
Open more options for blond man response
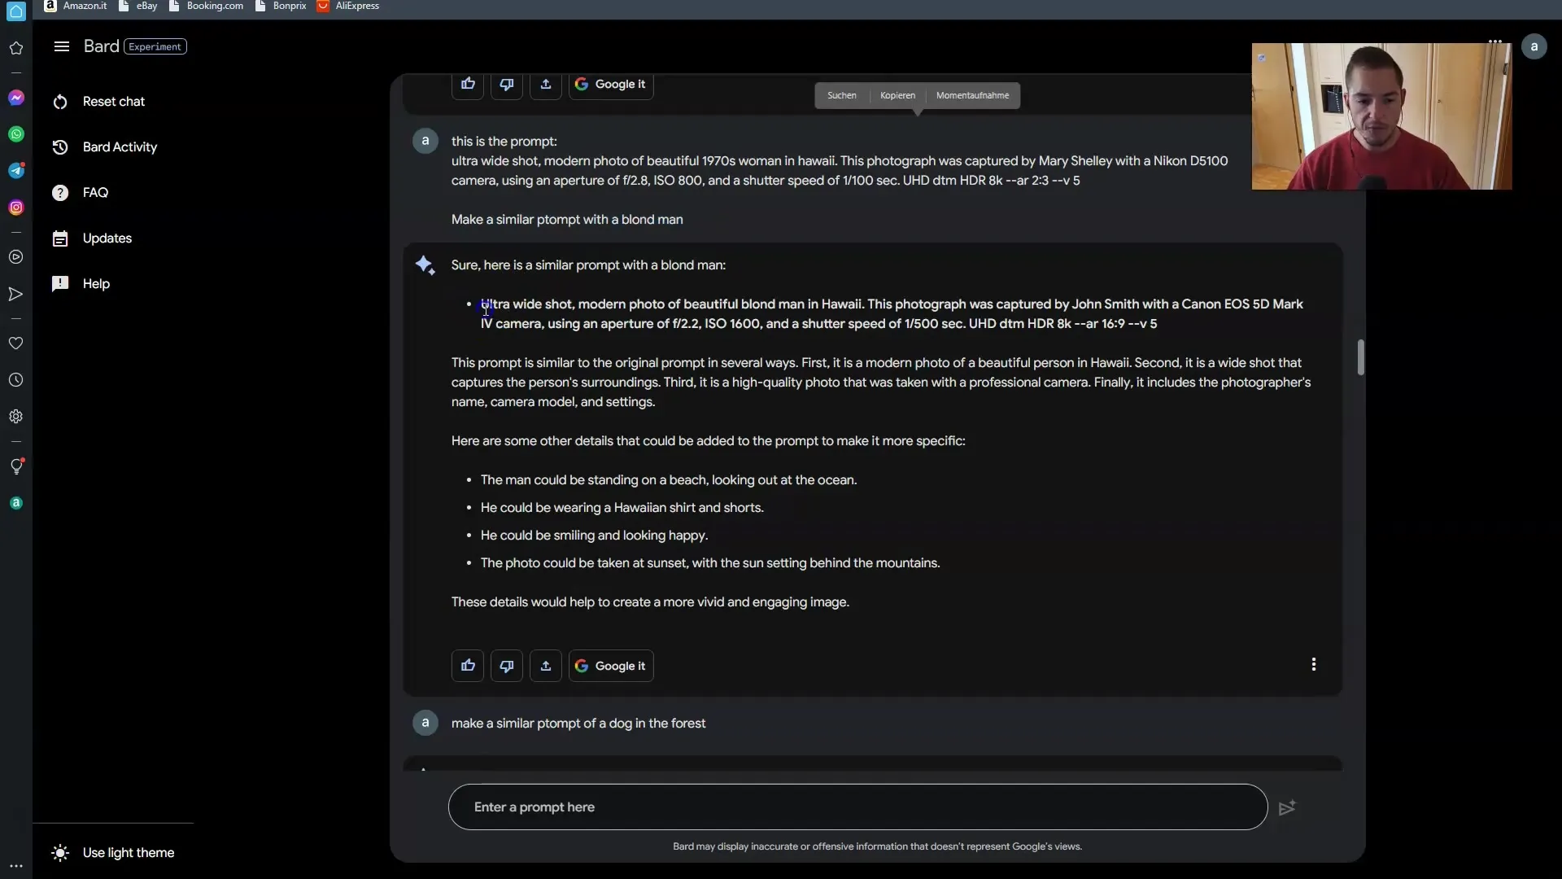(1313, 665)
